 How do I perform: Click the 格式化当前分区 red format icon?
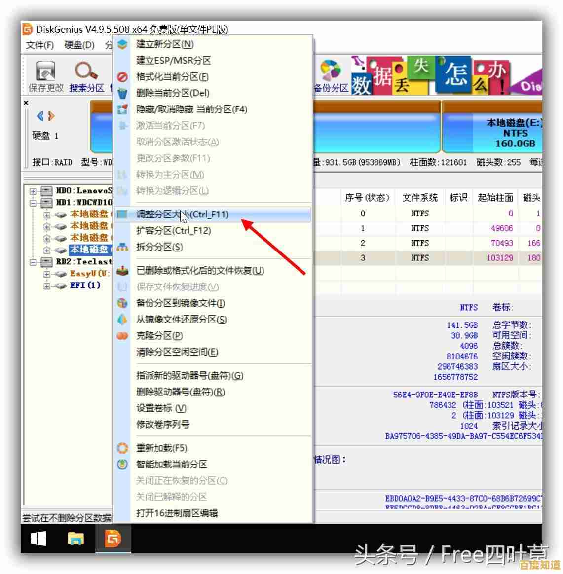click(122, 76)
